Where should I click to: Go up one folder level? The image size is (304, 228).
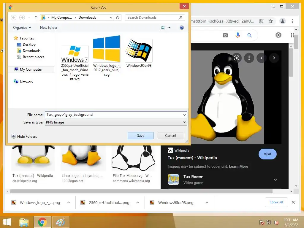pyautogui.click(x=36, y=18)
